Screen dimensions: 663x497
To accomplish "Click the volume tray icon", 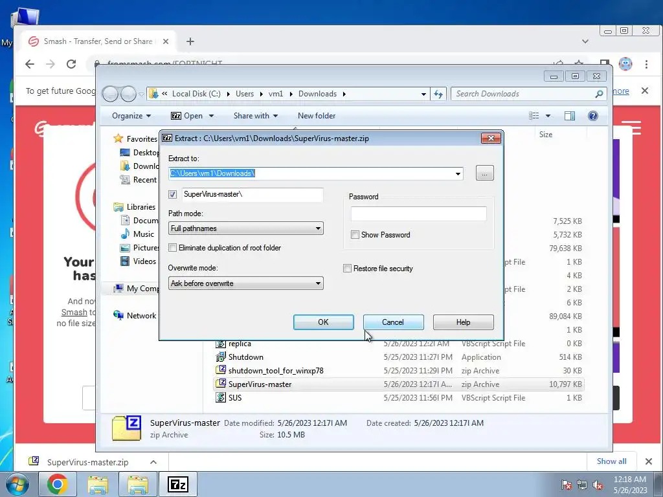I will tap(598, 485).
